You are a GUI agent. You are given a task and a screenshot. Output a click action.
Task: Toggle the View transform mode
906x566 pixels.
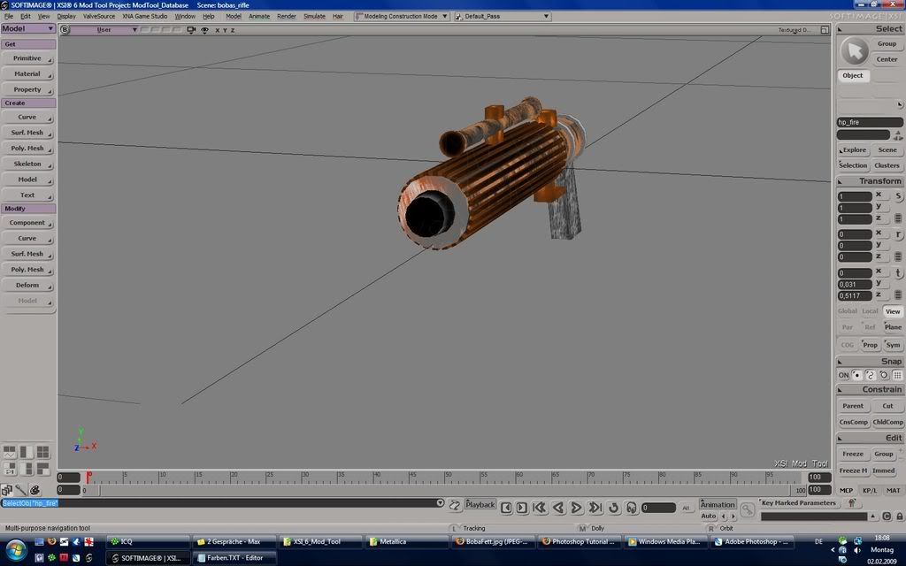coord(893,311)
